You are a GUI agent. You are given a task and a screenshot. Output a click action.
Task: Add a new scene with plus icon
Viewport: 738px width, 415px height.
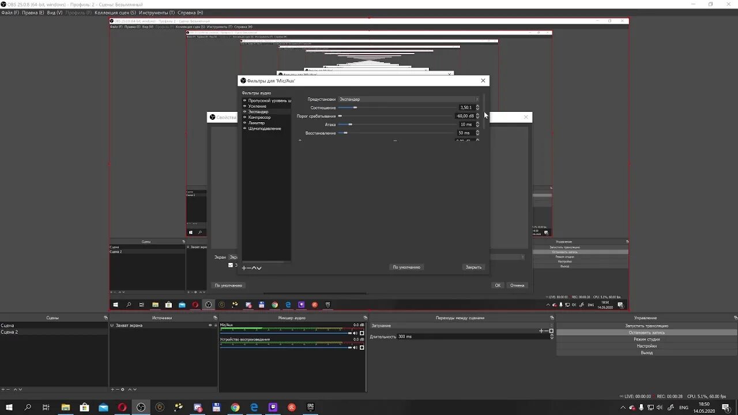[x=3, y=390]
